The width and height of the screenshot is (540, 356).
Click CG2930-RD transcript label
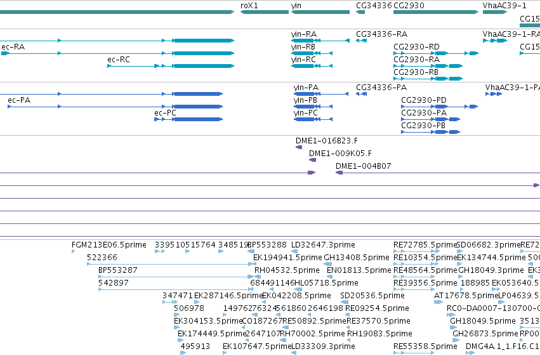(416, 47)
